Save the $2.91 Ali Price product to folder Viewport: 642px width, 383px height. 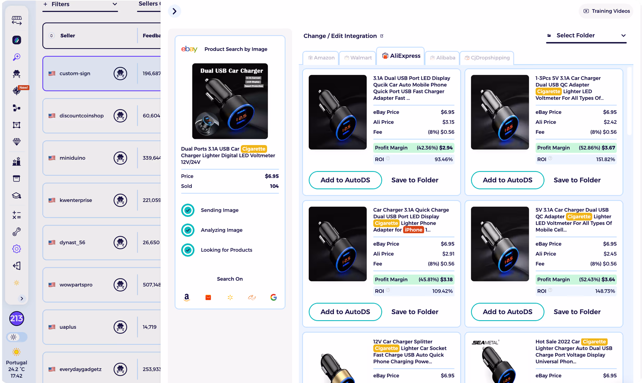click(x=415, y=312)
